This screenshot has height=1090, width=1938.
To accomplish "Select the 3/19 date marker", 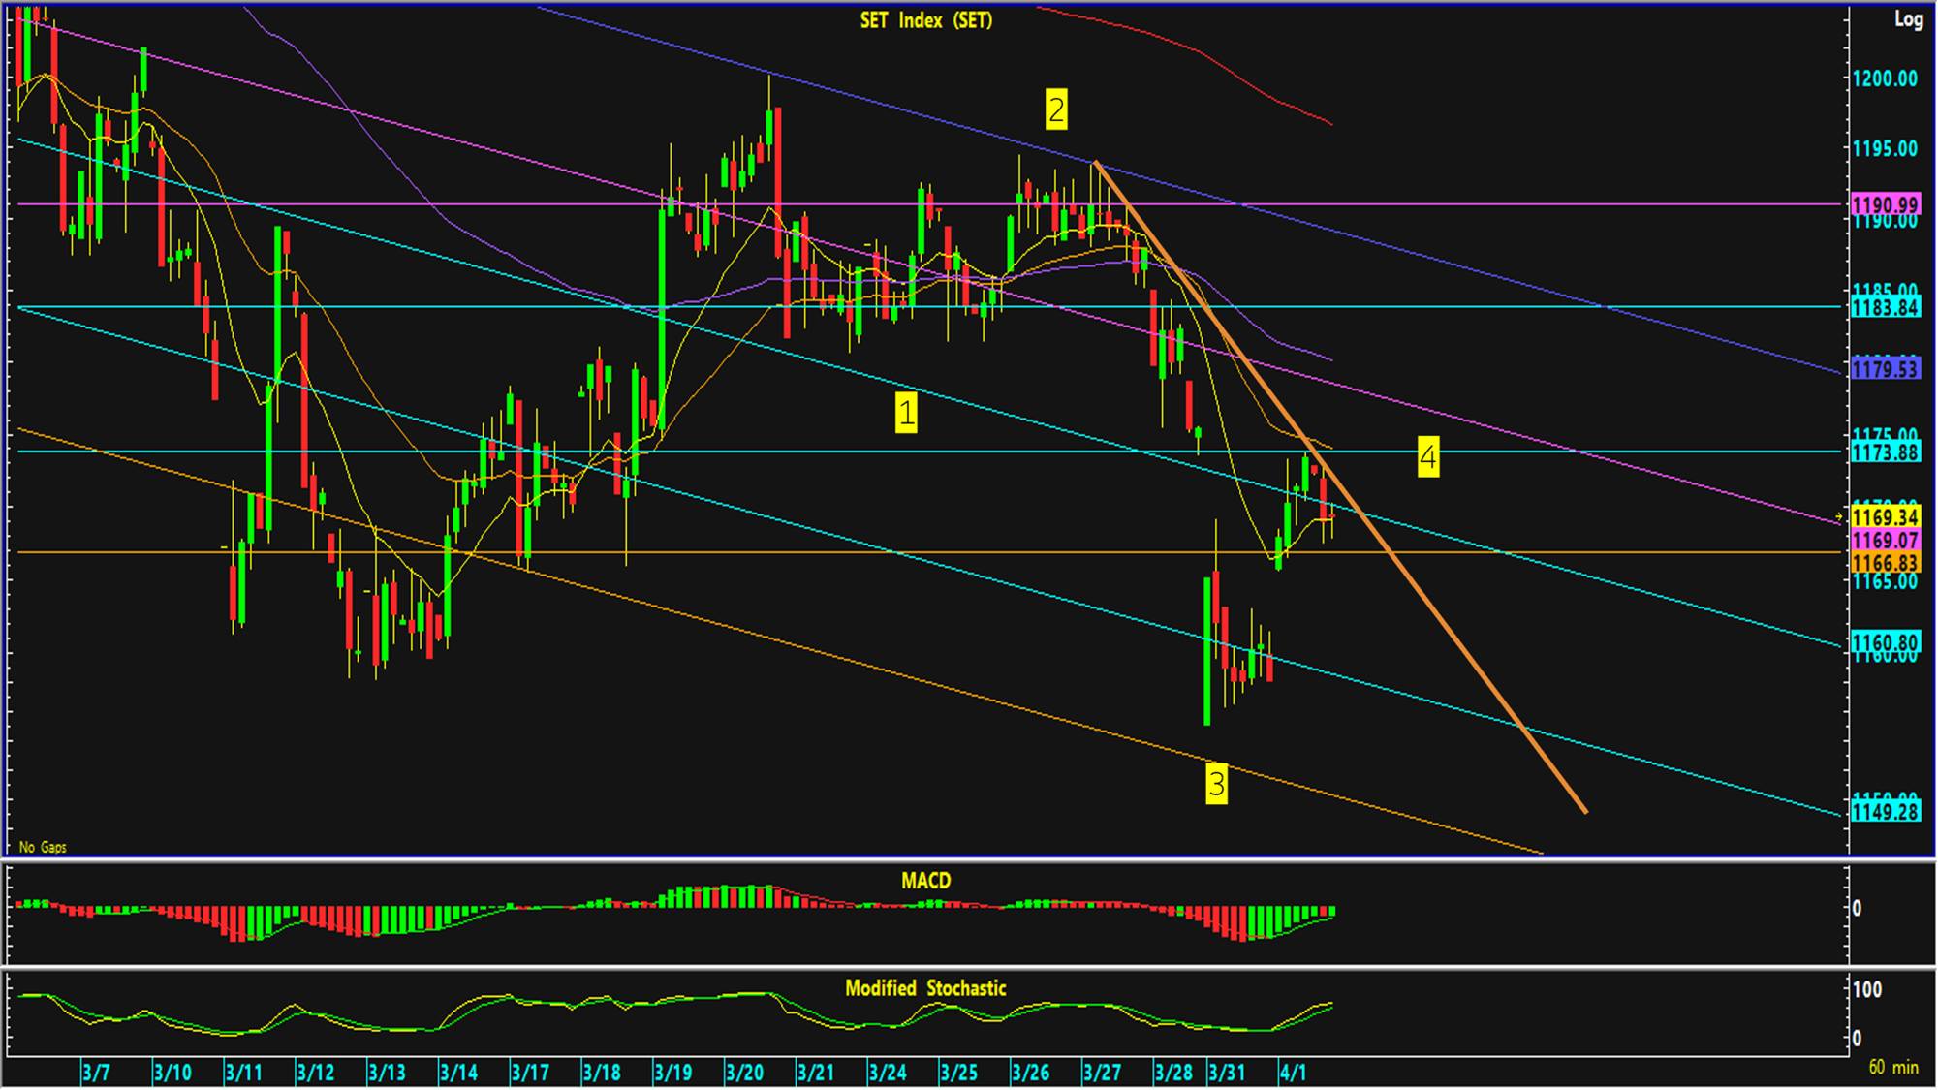I will click(x=673, y=1073).
